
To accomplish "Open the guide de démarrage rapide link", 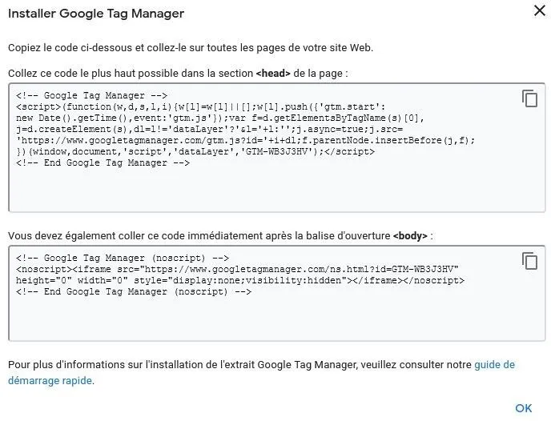I will click(261, 372).
